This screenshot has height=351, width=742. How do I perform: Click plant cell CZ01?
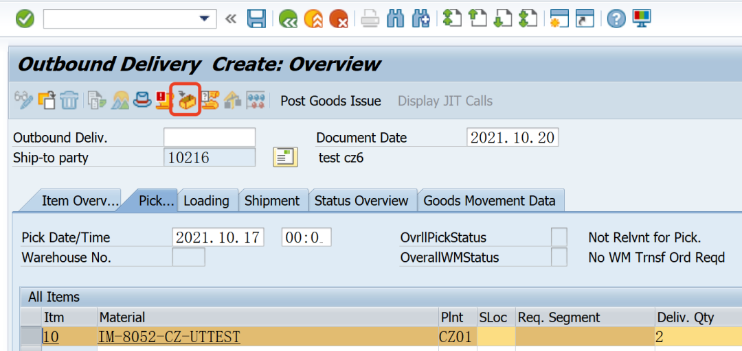457,337
